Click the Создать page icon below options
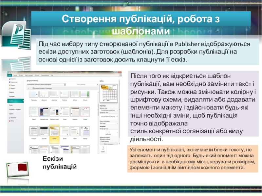This screenshot has height=196, width=262. (103, 148)
